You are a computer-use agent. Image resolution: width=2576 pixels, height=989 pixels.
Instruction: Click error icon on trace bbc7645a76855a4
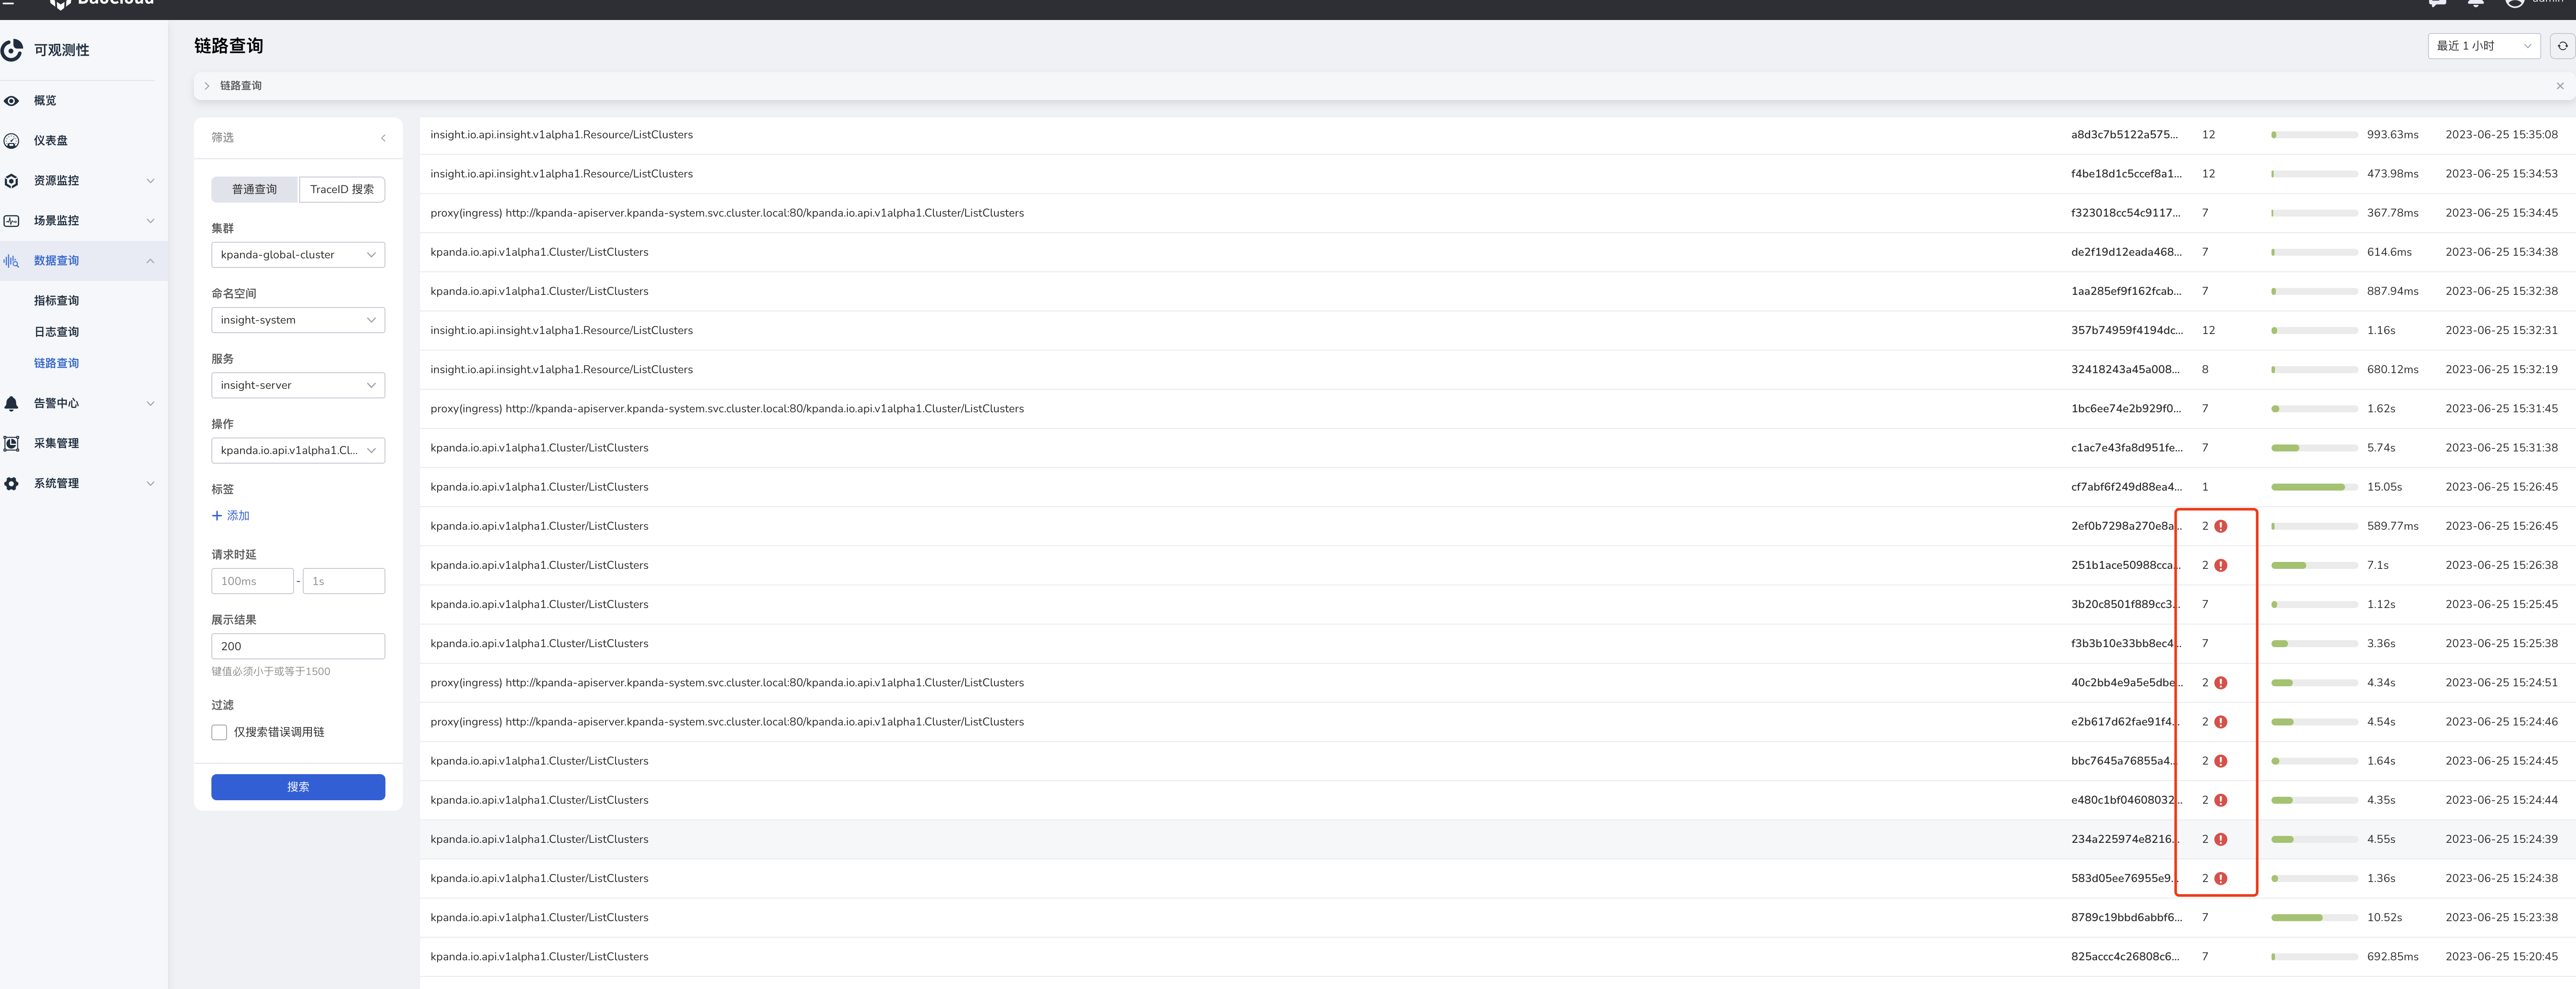coord(2221,762)
